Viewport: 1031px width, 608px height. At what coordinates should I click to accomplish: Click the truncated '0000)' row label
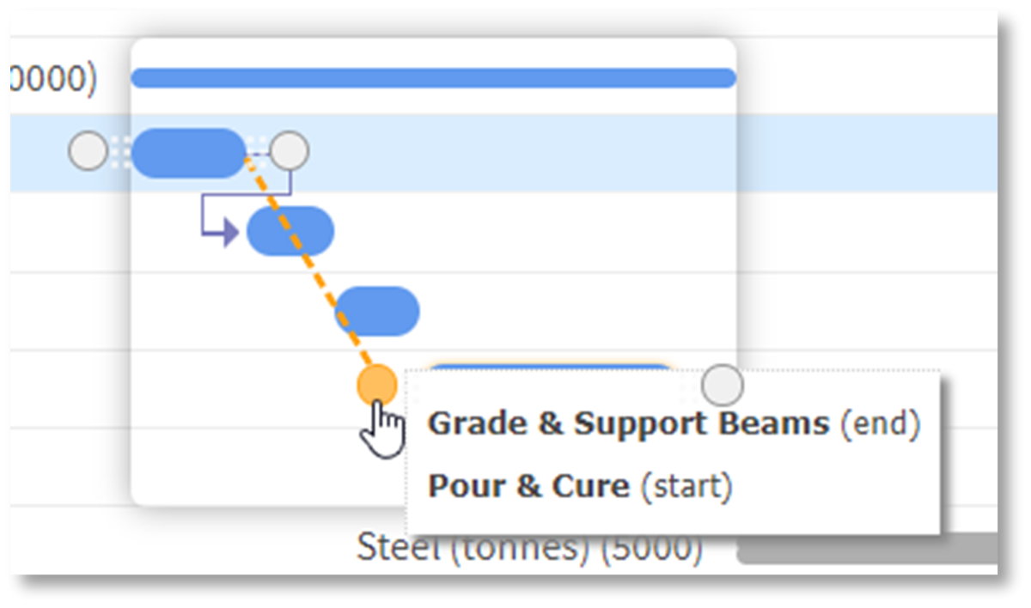(x=53, y=79)
